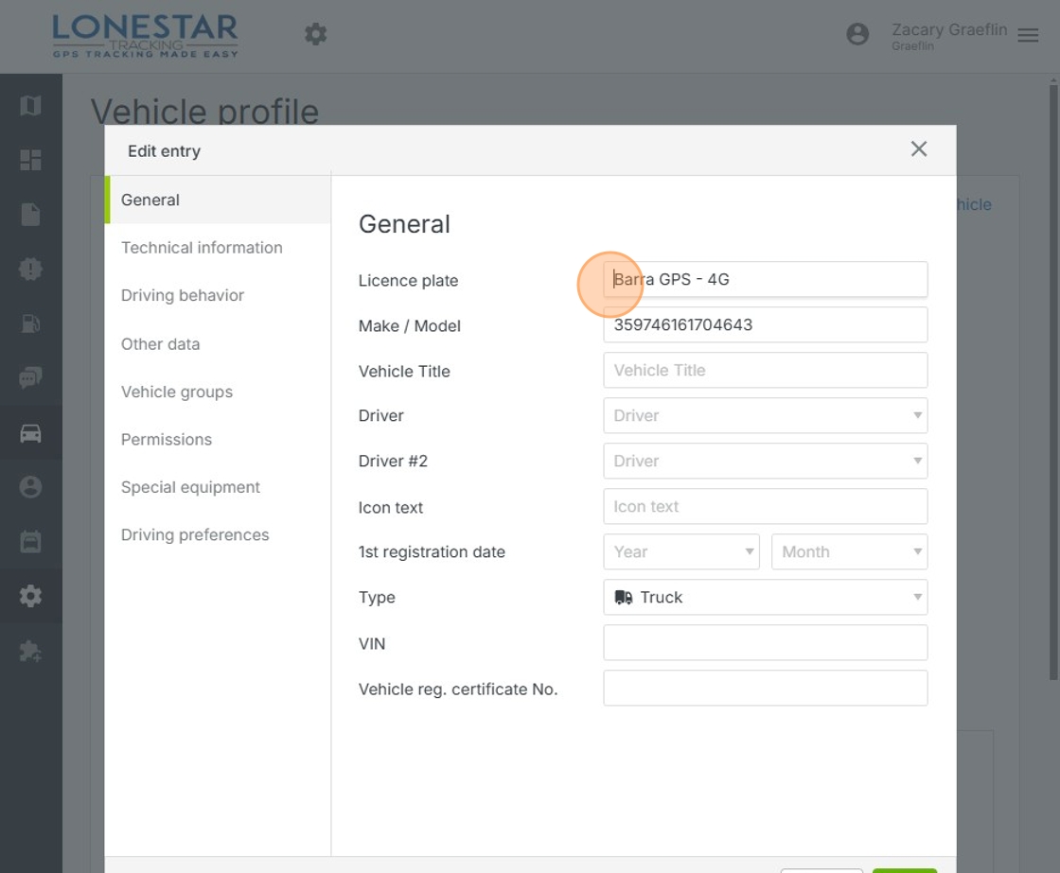
Task: Switch to Technical information tab
Action: pos(202,248)
